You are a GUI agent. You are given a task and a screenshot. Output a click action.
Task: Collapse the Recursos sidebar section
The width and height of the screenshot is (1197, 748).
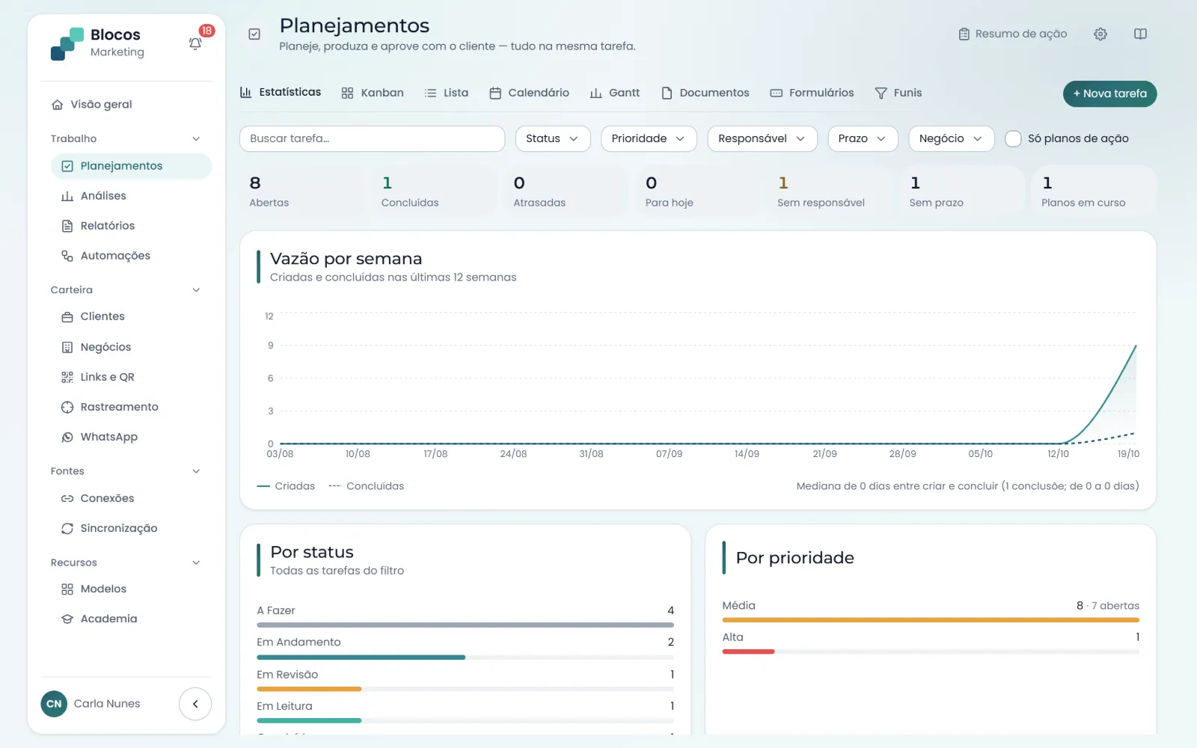click(196, 562)
